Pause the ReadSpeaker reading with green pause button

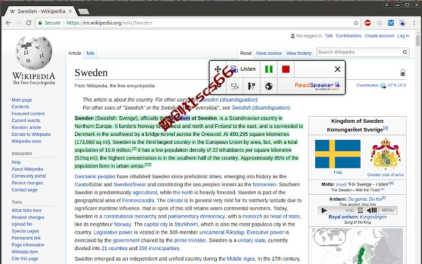pyautogui.click(x=268, y=69)
